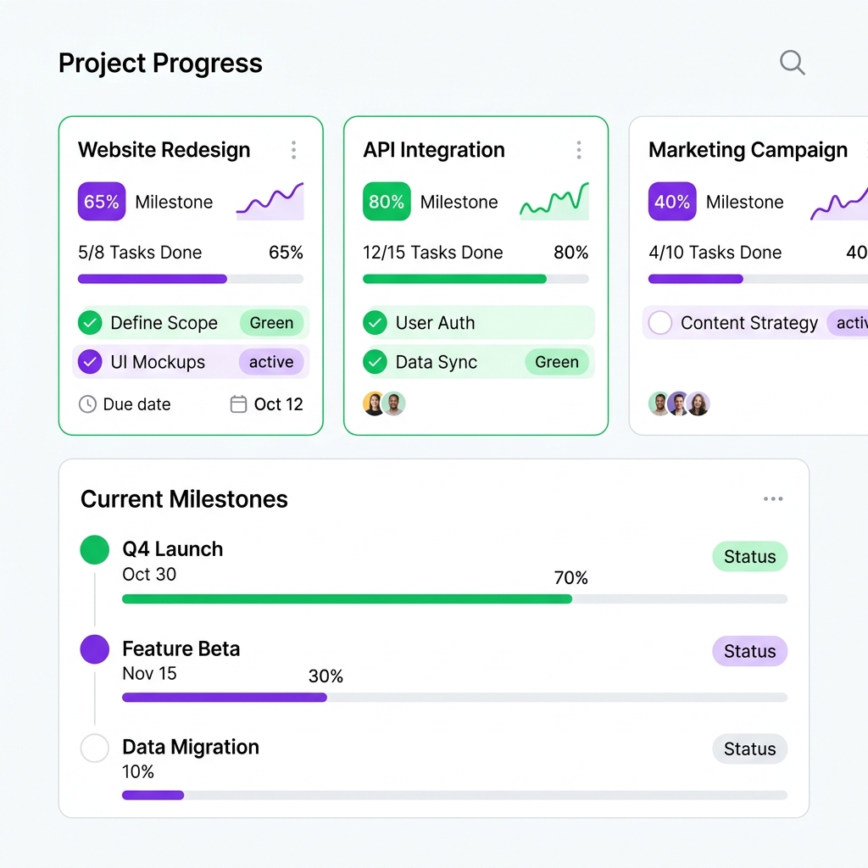
Task: Check the Content Strategy empty circle
Action: tap(659, 323)
